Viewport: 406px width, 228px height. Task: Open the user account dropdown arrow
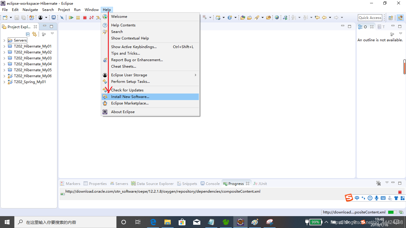(46, 18)
